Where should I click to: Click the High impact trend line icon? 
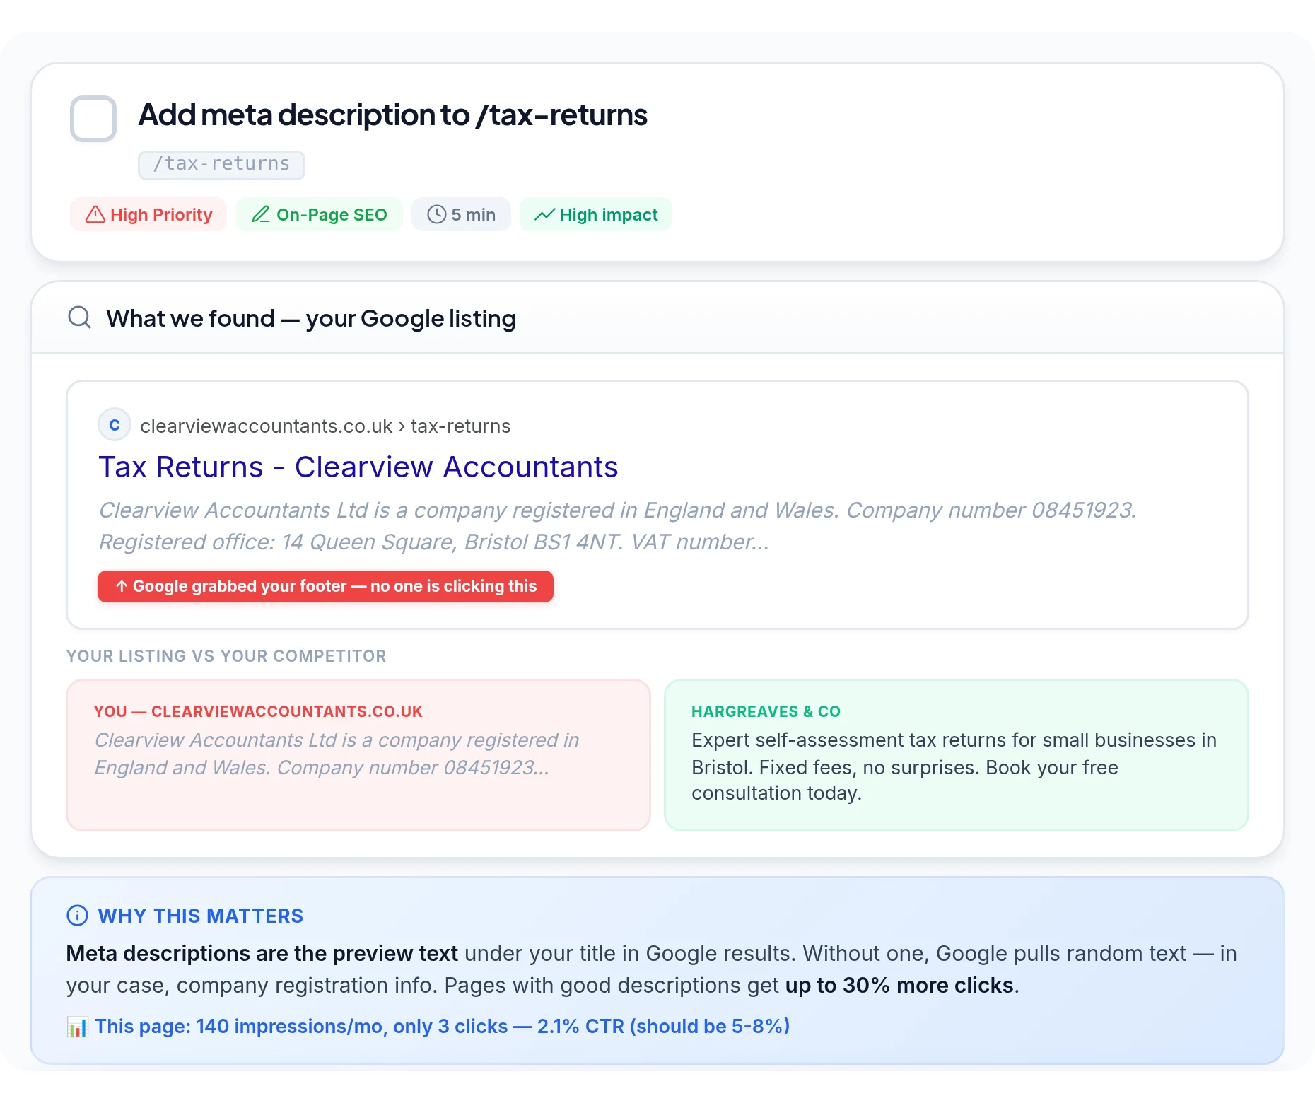coord(544,214)
